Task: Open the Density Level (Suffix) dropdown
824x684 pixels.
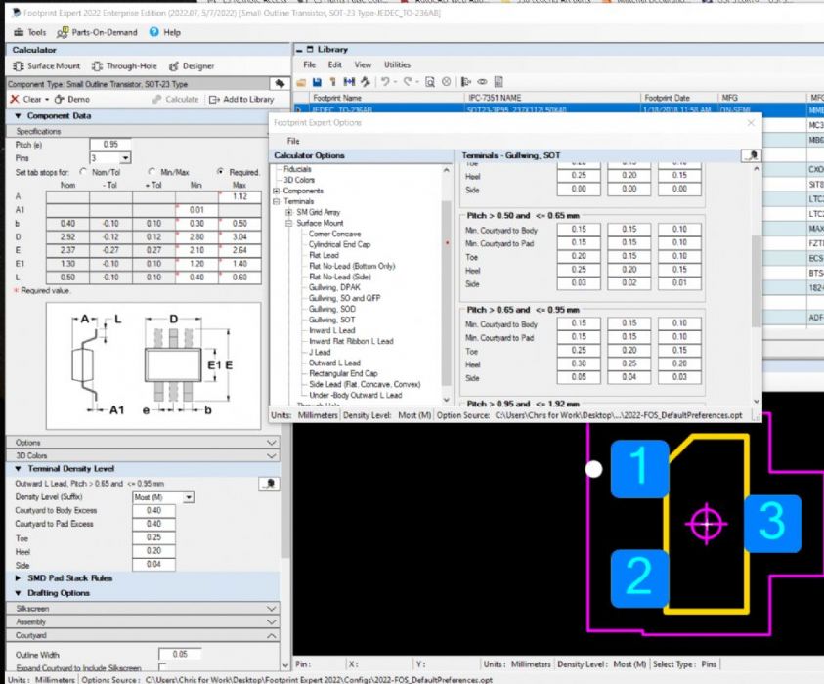Action: point(189,497)
